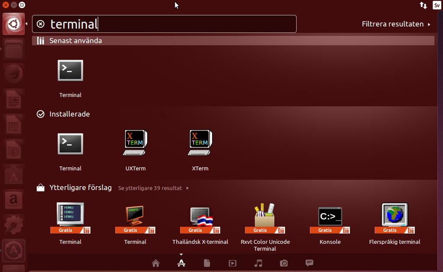Open LibreOffice Calc from launcher
Image resolution: width=443 pixels, height=272 pixels.
13,124
